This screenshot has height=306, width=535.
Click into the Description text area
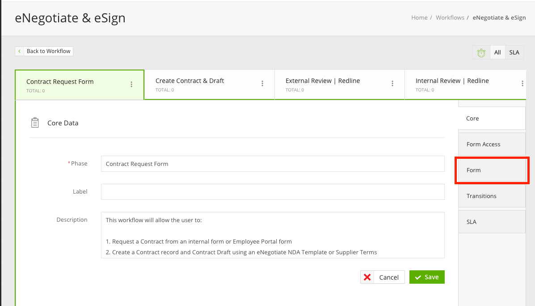[273, 235]
